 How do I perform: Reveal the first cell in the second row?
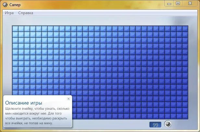pyautogui.click(x=15, y=35)
